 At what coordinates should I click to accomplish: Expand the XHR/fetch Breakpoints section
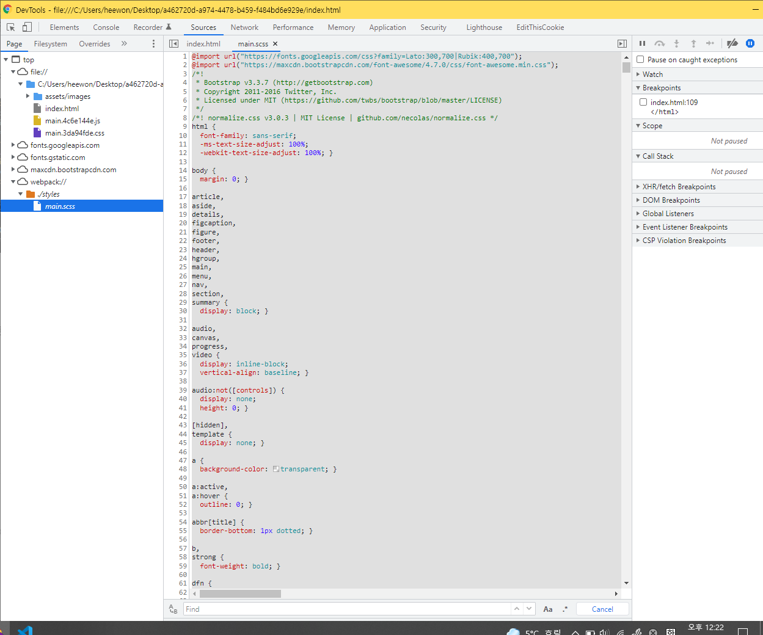(638, 186)
